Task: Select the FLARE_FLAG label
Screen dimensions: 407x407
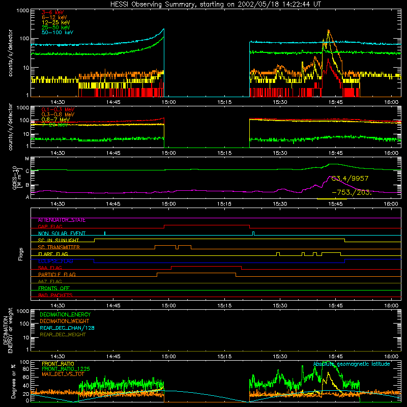Action: point(53,254)
